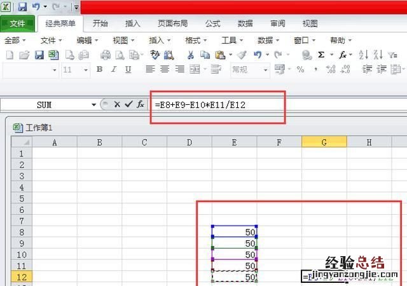407x286 pixels.
Task: Open the font size dropdown
Action: [x=86, y=69]
